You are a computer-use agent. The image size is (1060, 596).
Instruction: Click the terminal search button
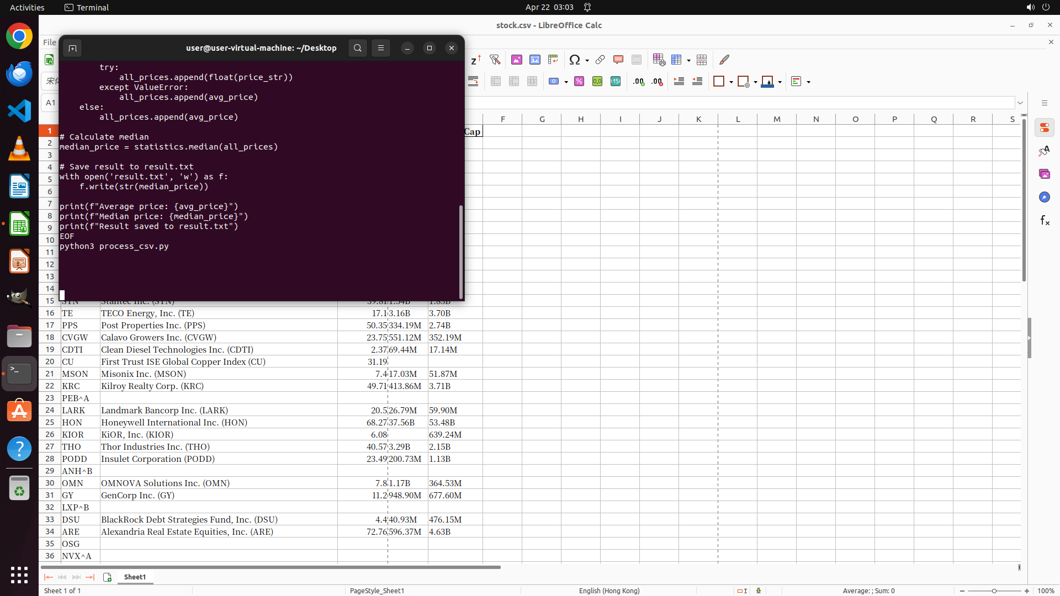tap(358, 48)
